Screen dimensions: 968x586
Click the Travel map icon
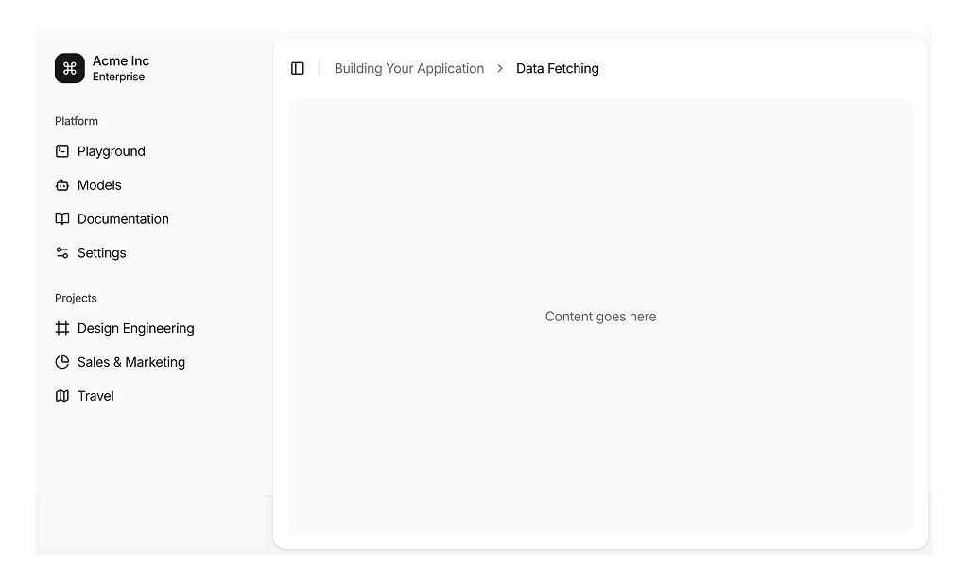pos(62,396)
